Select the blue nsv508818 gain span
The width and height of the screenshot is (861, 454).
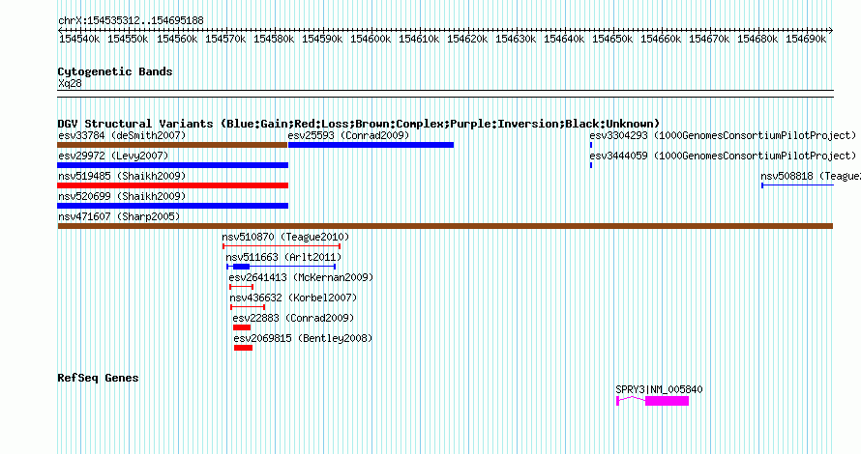[x=797, y=185]
